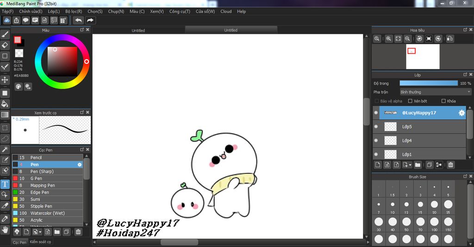This screenshot has width=474, height=247.
Task: Click the delete brush trash icon
Action: [78, 232]
